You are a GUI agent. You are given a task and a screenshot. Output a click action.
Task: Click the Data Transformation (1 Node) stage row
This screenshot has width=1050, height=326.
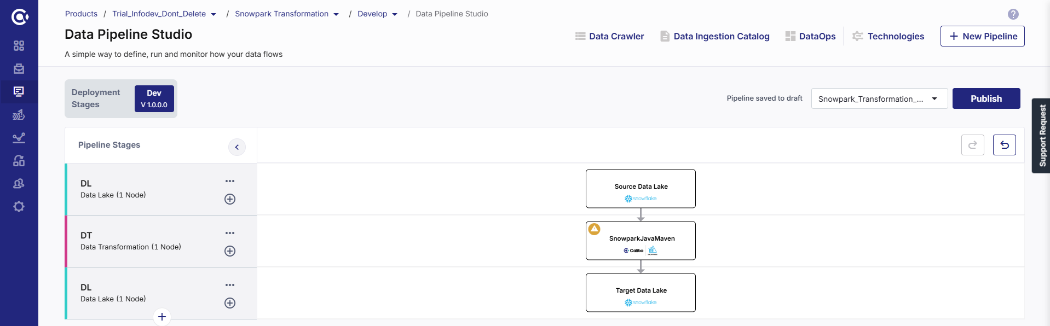point(161,241)
